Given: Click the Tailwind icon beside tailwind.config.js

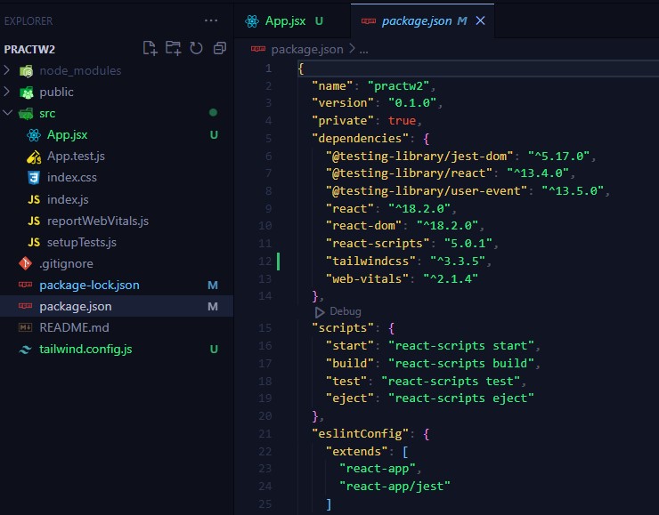Looking at the screenshot, I should pos(25,350).
